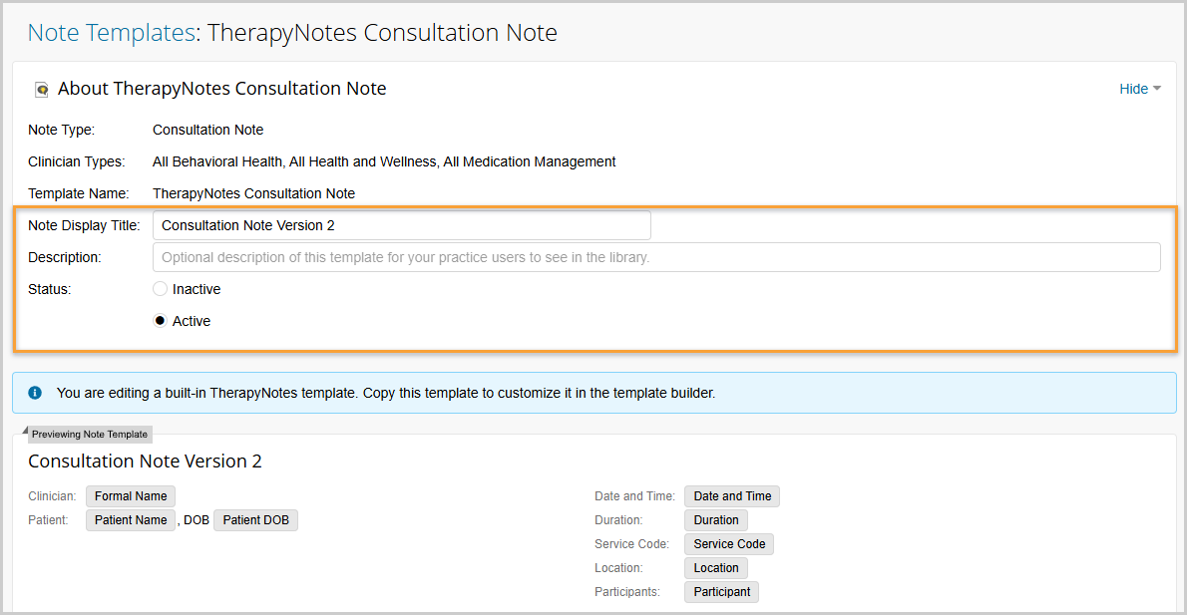This screenshot has width=1187, height=615.
Task: Click the Patient DOB placeholder chip
Action: coord(256,520)
